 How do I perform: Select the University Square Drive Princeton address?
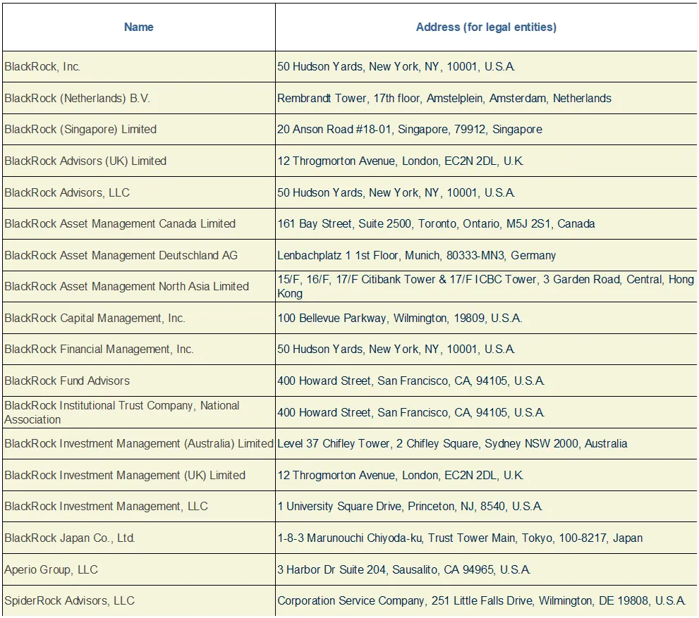click(x=486, y=507)
